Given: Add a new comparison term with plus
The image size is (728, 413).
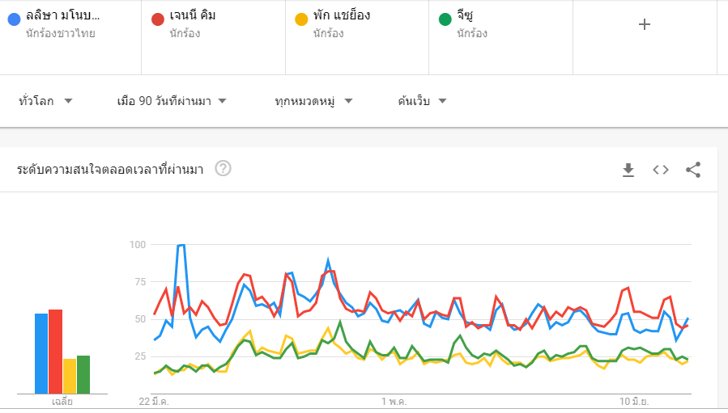Looking at the screenshot, I should tap(645, 24).
